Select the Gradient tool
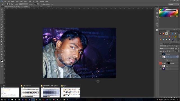Screen dimensions: 180x101 pos(2,37)
